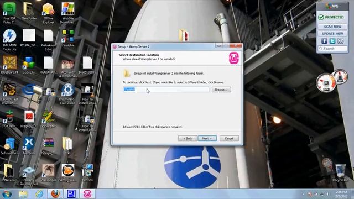Select the Prabakaran S.doc desktop file

(48, 40)
